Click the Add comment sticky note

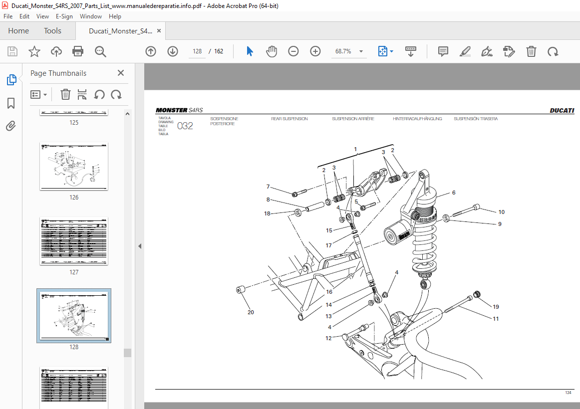pos(443,51)
